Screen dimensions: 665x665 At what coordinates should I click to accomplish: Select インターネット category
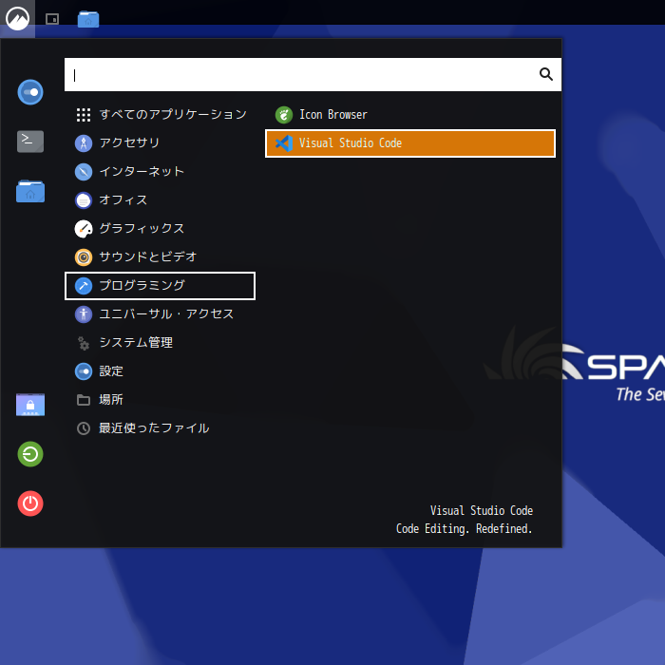[160, 172]
